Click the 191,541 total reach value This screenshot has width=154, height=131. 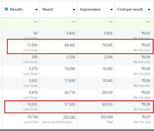69,117
